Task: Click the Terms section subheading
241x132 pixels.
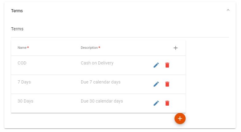Action: pos(17,29)
